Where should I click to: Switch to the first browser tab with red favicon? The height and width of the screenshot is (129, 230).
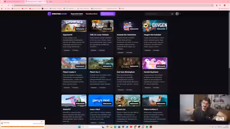[x=14, y=1]
